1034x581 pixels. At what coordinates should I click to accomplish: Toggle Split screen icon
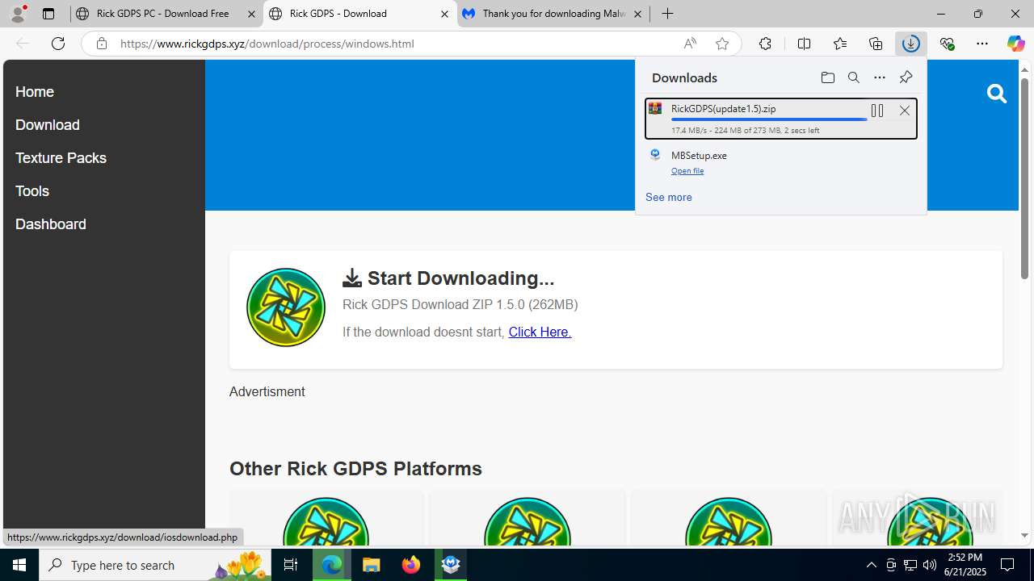click(804, 44)
